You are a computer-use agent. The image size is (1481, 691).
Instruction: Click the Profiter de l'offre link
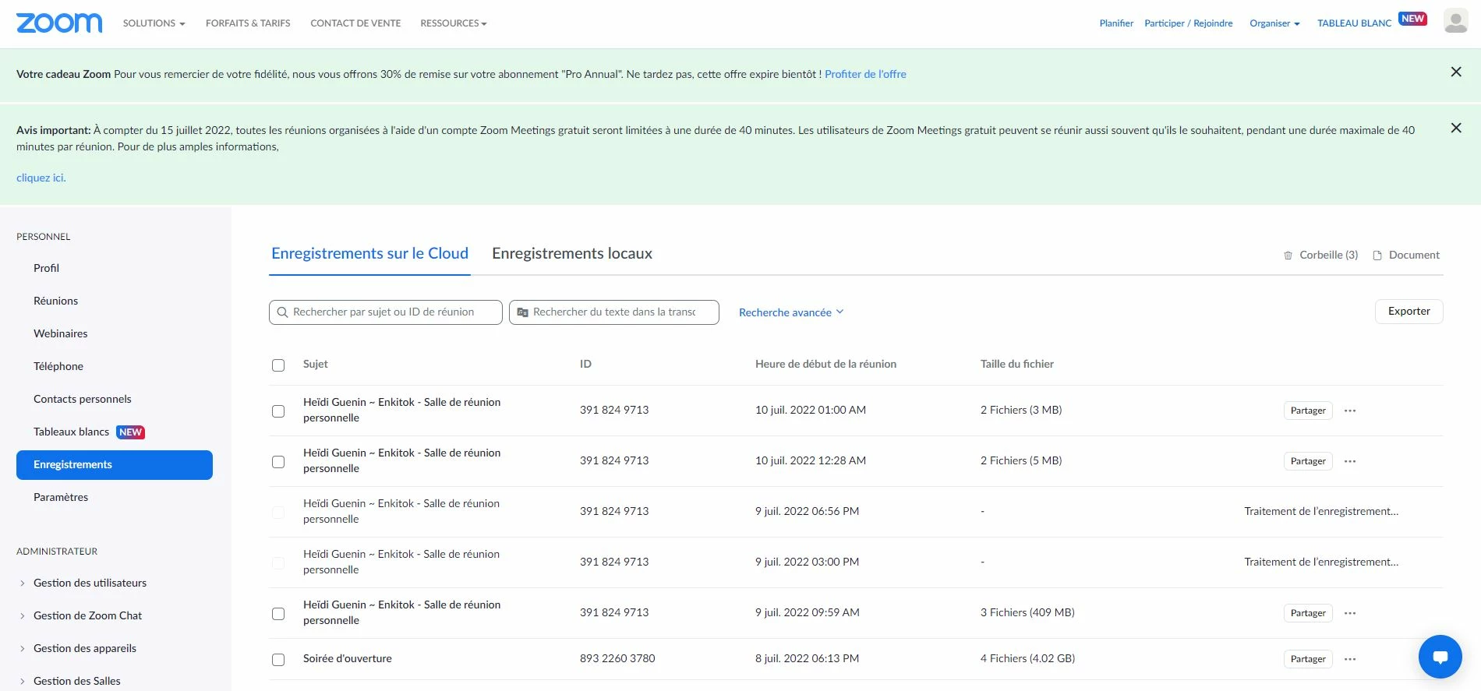865,74
